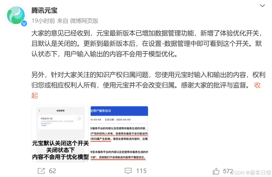Open the 微博网页版 source link

pos(84,21)
